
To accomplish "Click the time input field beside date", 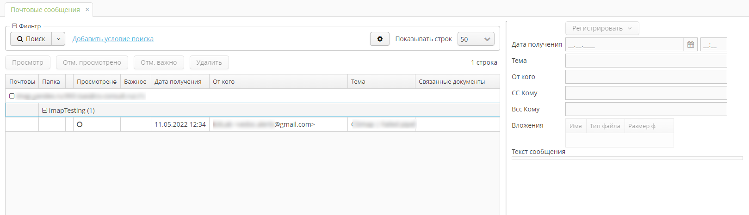I will pos(714,44).
